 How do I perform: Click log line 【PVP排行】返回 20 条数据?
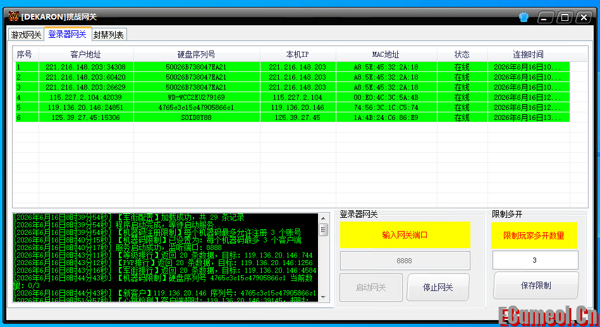pyautogui.click(x=163, y=263)
